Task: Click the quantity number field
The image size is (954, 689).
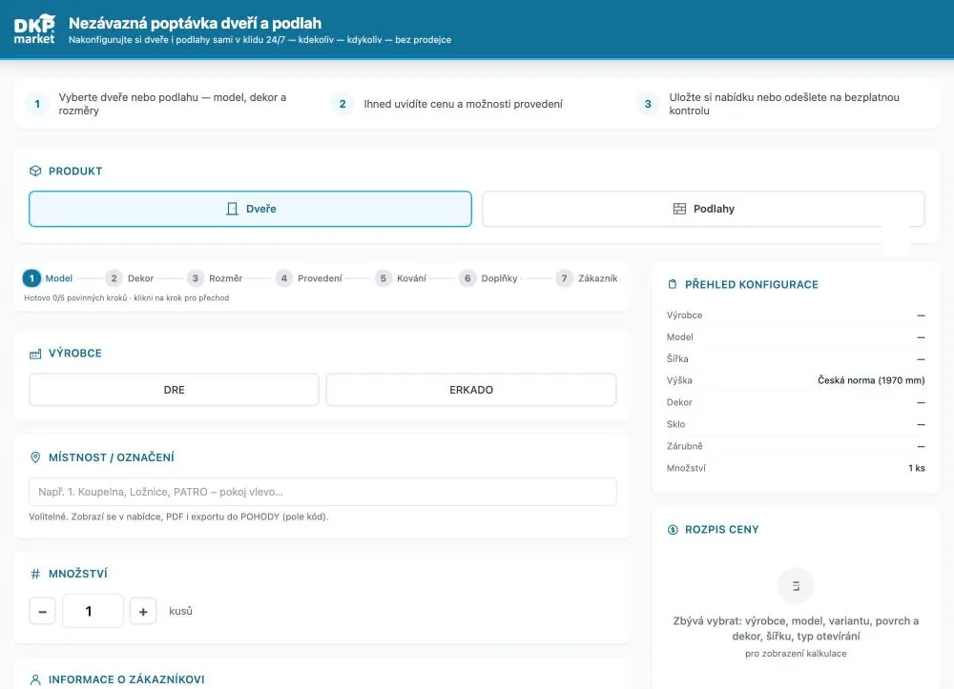Action: (x=93, y=611)
